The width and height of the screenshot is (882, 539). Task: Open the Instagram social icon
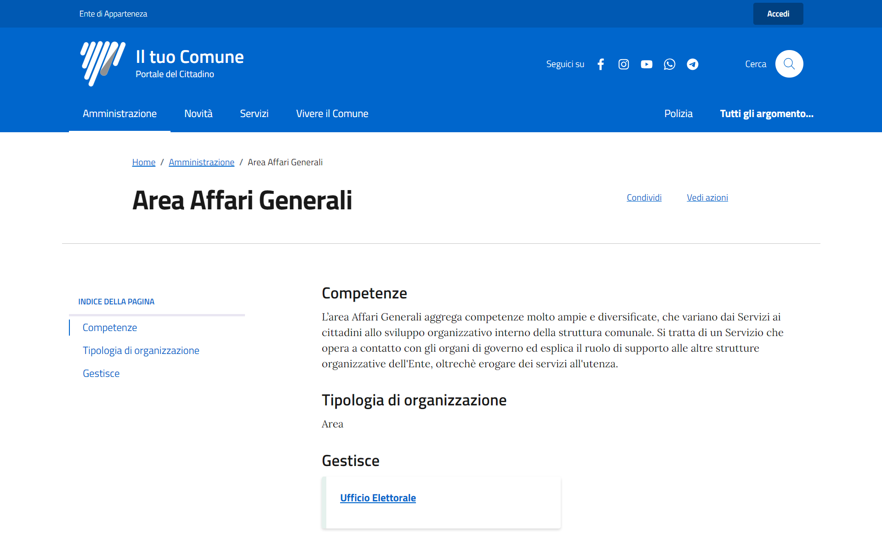coord(623,64)
